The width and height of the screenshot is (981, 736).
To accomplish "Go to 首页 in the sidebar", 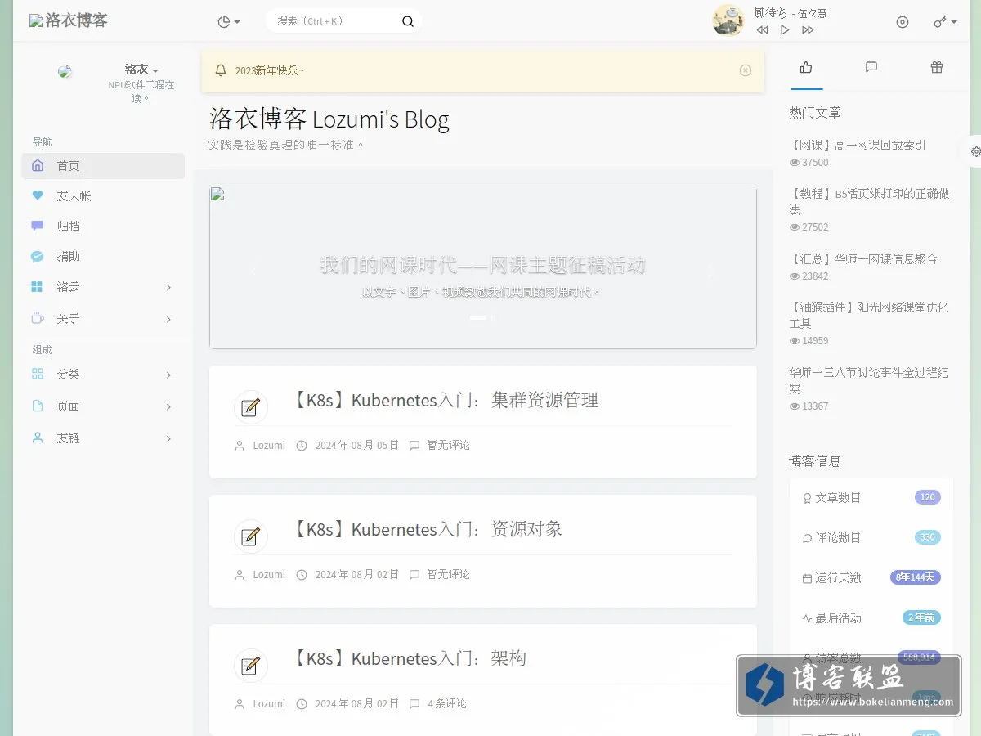I will tap(103, 166).
